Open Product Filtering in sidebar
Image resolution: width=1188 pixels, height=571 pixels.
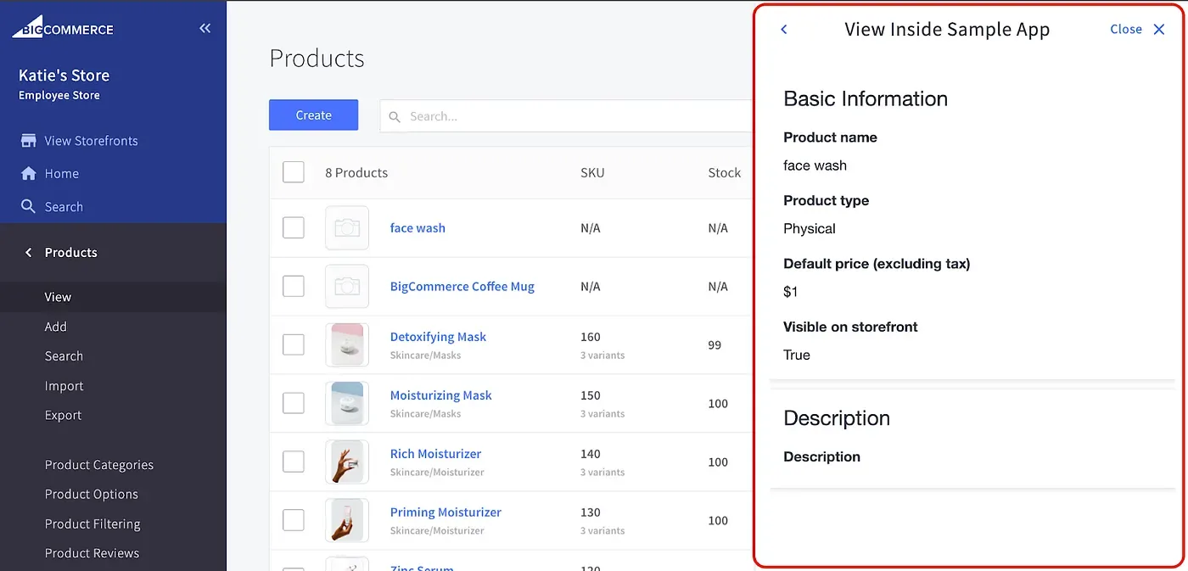tap(92, 524)
